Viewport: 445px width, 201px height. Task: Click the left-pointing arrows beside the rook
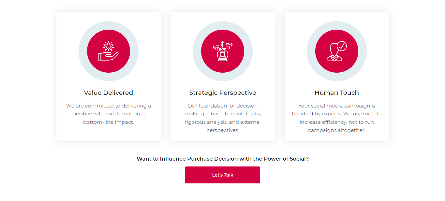pyautogui.click(x=215, y=48)
